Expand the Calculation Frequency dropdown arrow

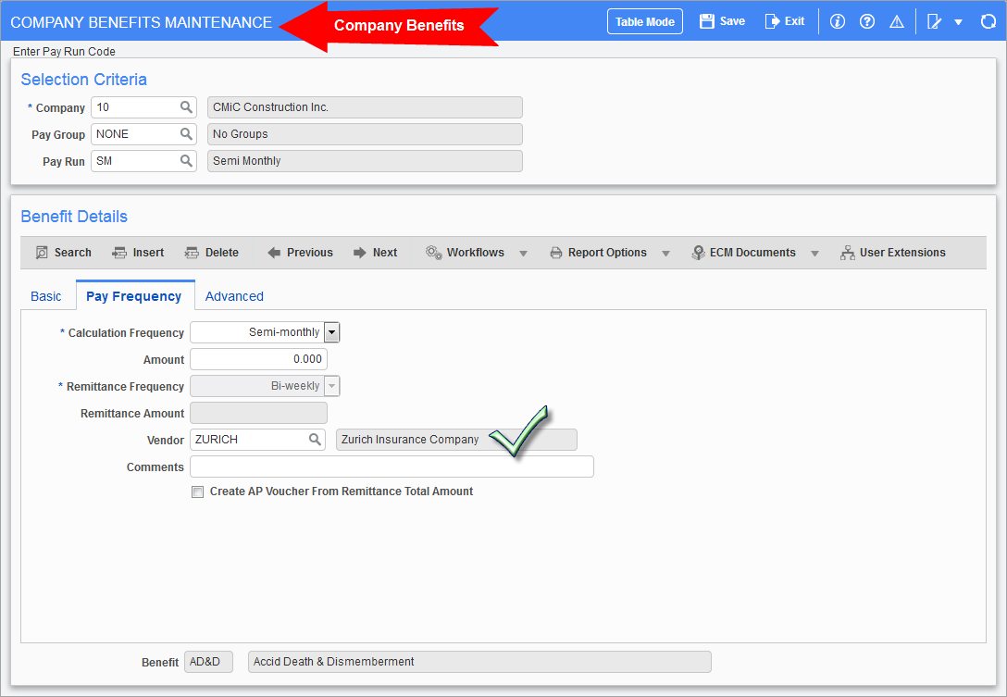(332, 332)
